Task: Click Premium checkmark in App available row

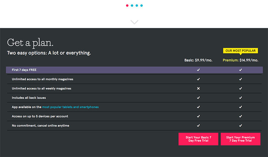Action: [240, 107]
